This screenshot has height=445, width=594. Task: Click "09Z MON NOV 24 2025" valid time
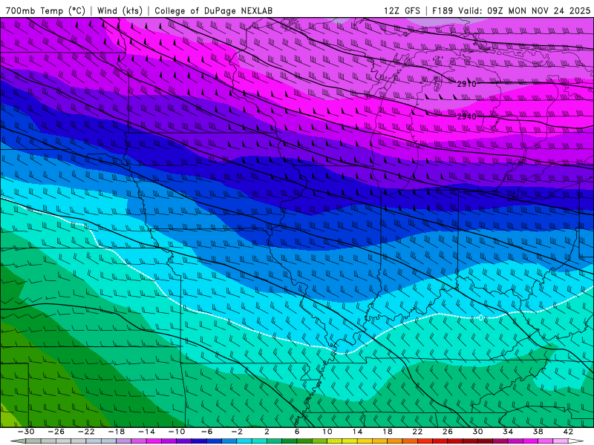539,10
